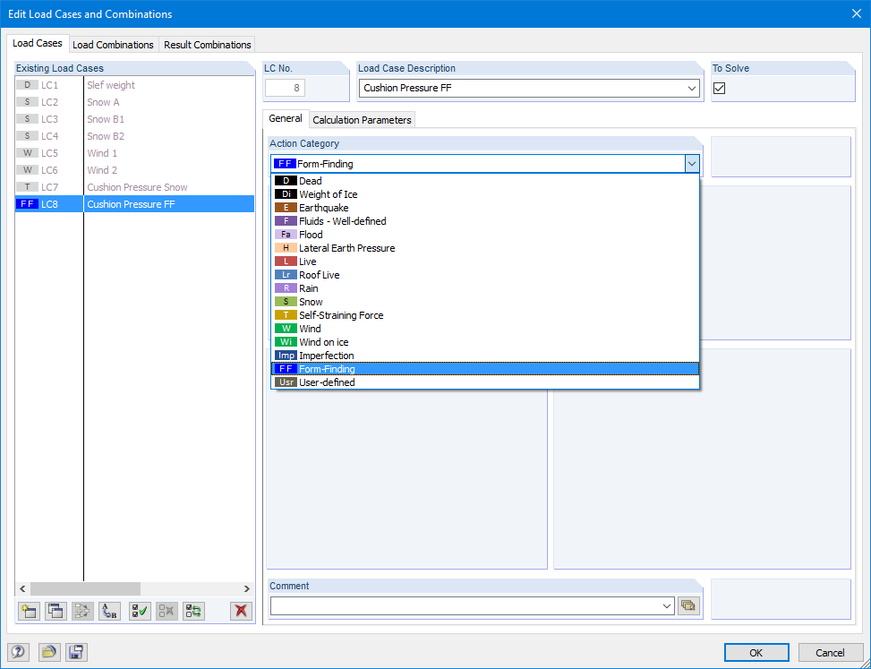Click the grayed-out deselect all icon

coord(167,611)
